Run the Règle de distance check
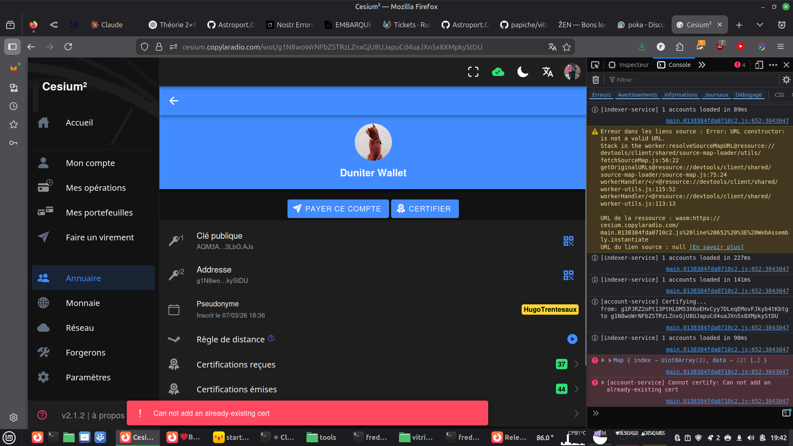Image resolution: width=793 pixels, height=446 pixels. point(572,339)
